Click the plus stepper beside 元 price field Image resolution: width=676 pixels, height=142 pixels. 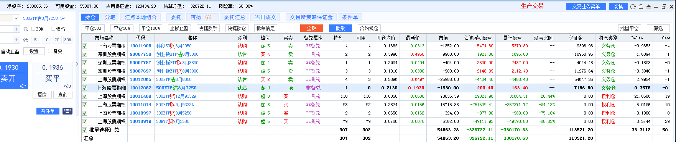(x=16, y=29)
